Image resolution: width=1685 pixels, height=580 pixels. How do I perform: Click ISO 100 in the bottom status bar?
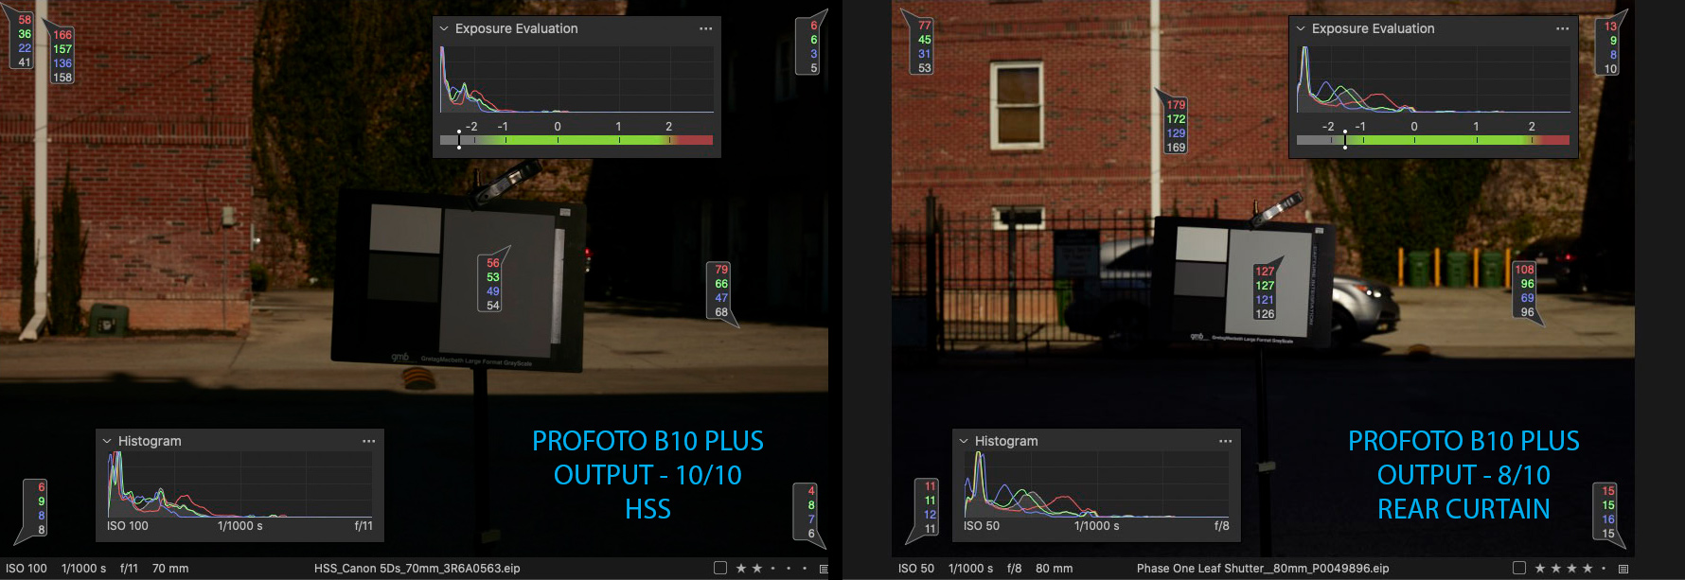point(27,569)
